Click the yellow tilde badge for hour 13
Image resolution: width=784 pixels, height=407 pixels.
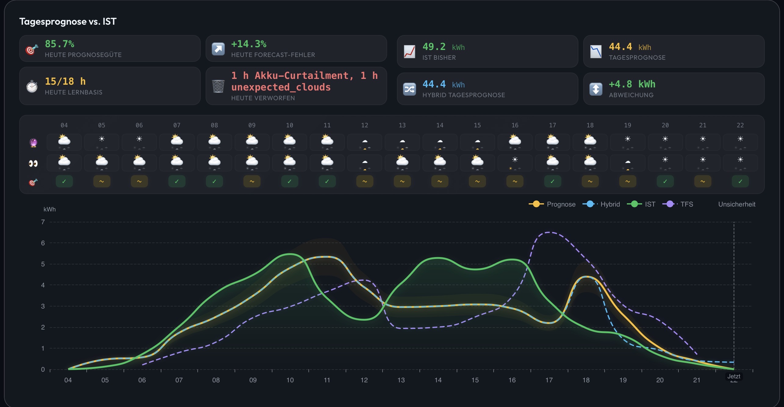(x=402, y=181)
